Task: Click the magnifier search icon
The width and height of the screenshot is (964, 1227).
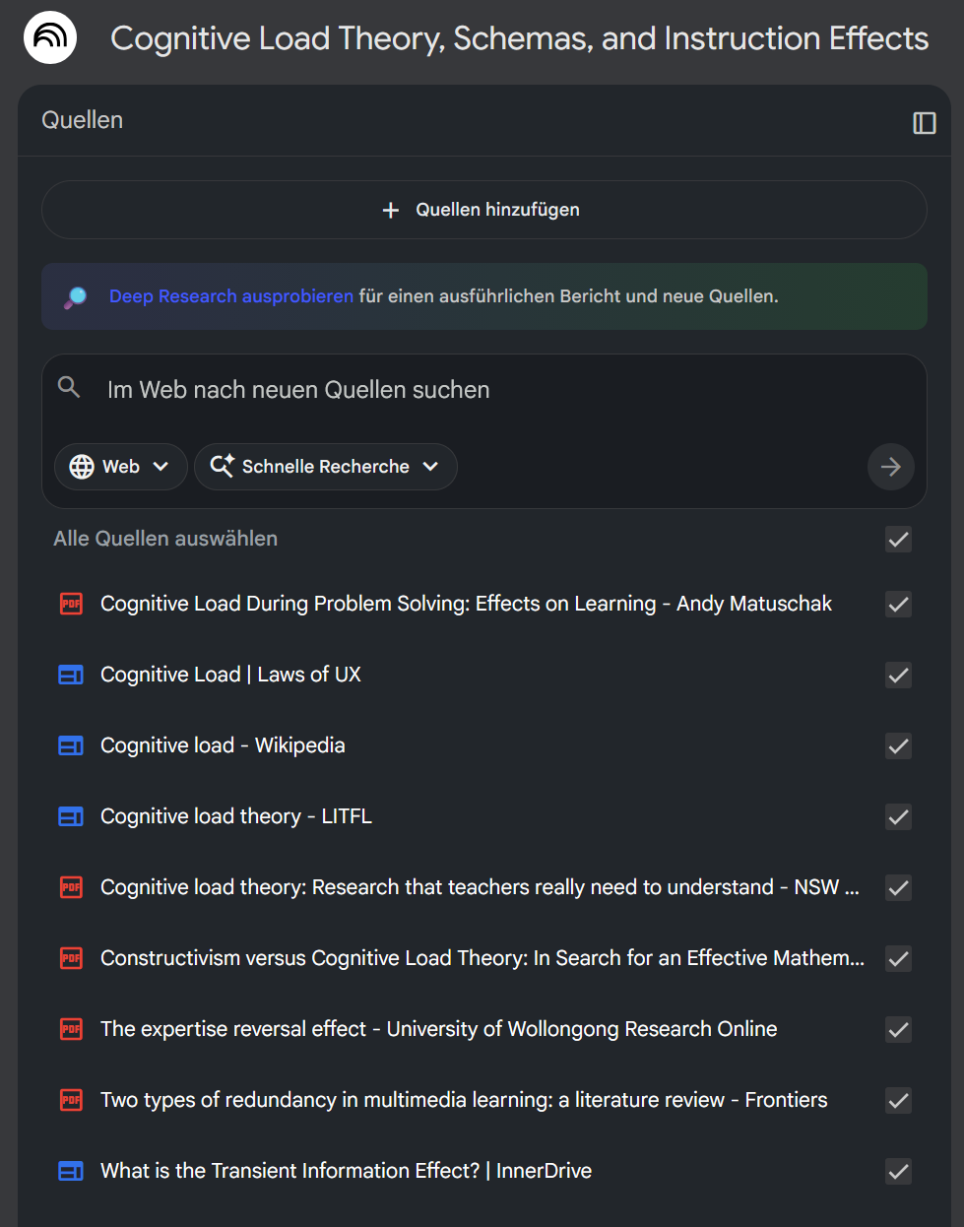Action: click(x=69, y=387)
